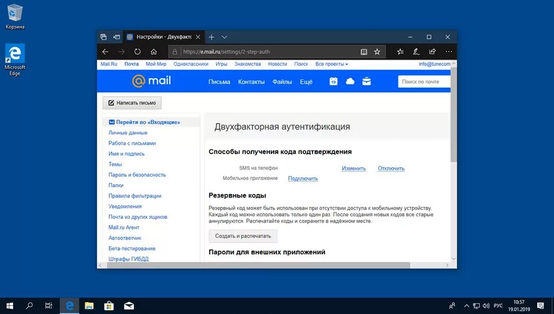Open Автоответчик settings
Viewport: 554px width, 314px height.
124,238
